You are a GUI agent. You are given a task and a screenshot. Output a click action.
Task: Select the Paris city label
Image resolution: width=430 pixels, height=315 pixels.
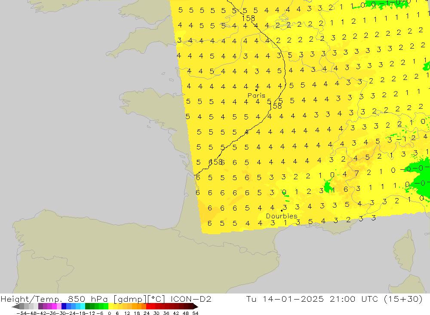point(256,95)
